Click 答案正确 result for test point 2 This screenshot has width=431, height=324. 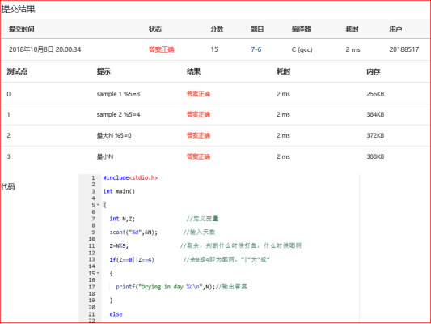tap(198, 135)
